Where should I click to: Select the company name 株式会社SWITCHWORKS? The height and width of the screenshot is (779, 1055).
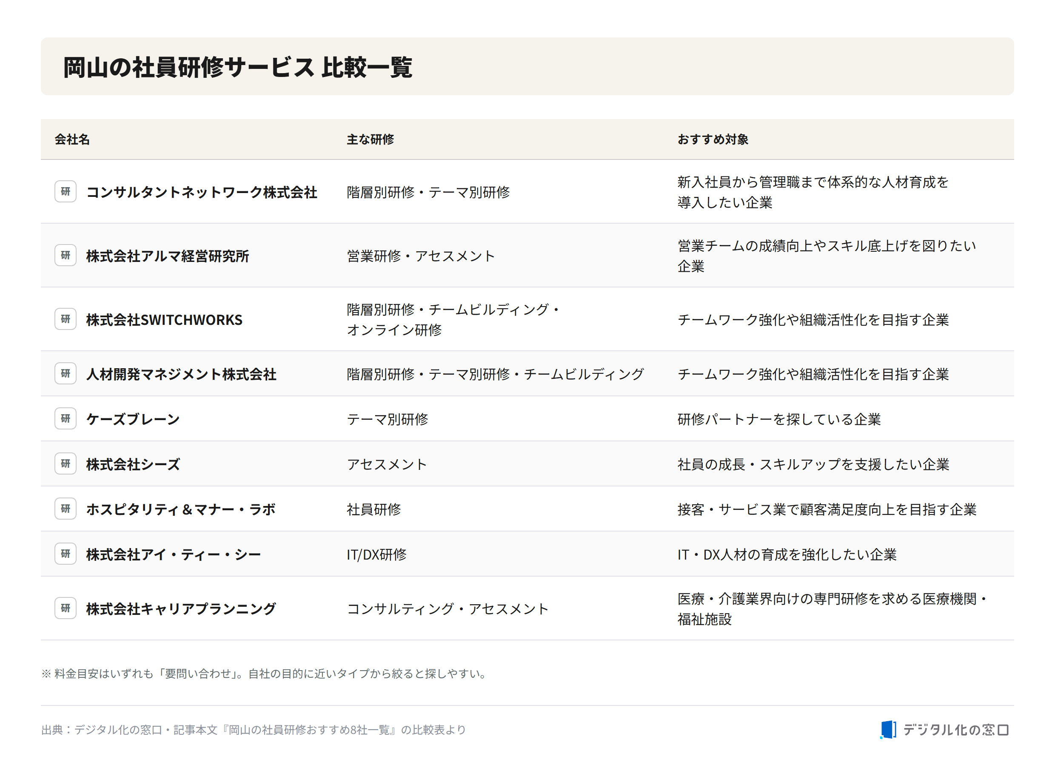click(164, 320)
